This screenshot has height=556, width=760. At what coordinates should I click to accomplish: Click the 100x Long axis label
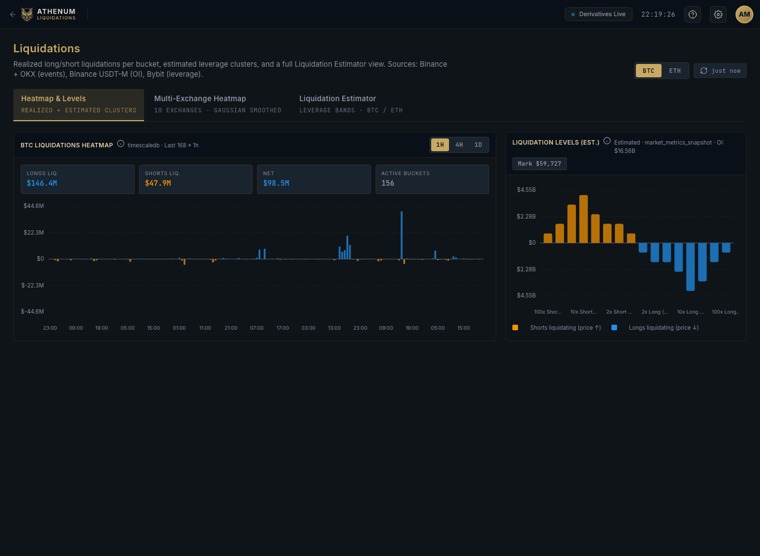(726, 312)
